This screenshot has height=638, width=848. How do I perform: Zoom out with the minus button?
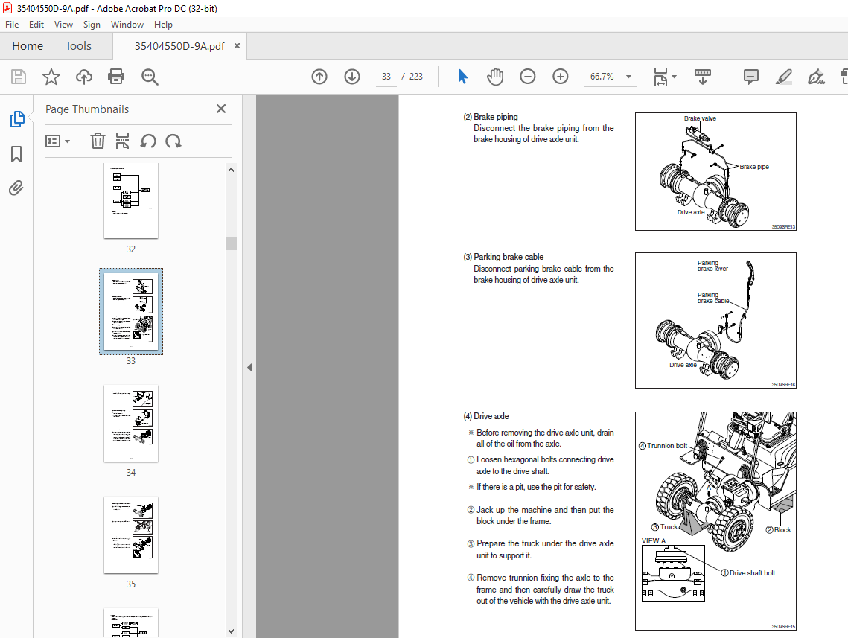pos(527,77)
